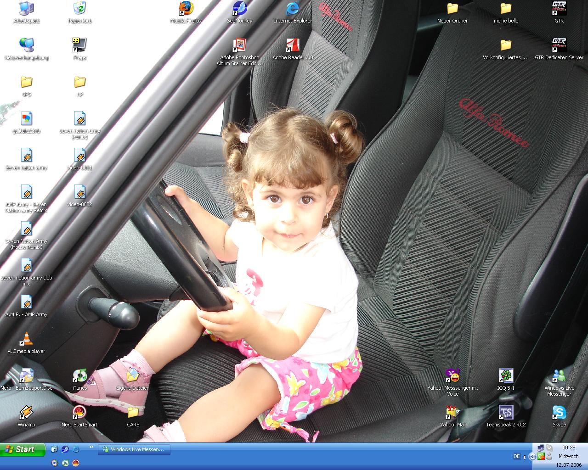588x470 pixels.
Task: Show hidden system tray icons
Action: point(532,456)
